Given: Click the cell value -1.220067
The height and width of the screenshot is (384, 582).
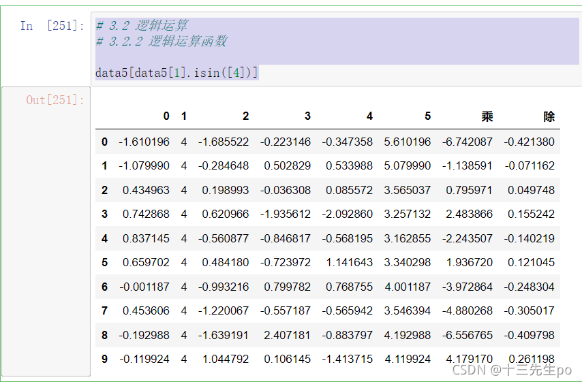Looking at the screenshot, I should pos(224,310).
